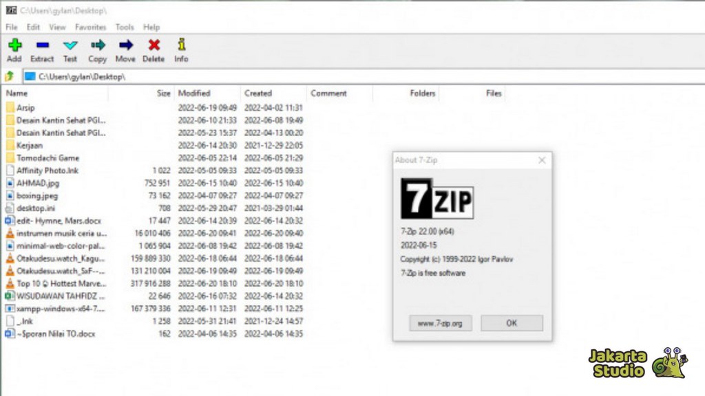Sort by the Created column header
The image size is (705, 396).
point(274,93)
